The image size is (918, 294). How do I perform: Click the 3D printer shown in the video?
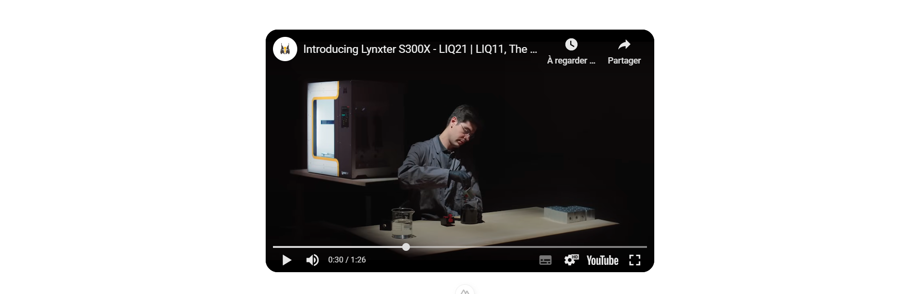355,129
